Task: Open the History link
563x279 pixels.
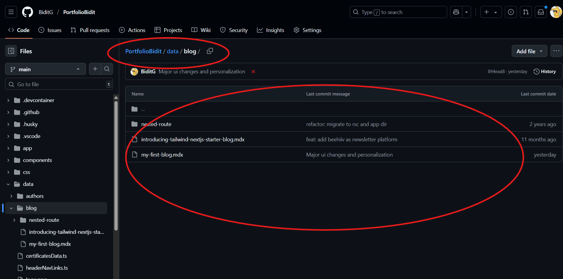Action: coord(545,72)
